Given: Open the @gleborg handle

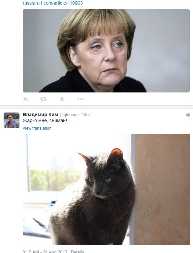Looking at the screenshot, I should click(x=68, y=115).
